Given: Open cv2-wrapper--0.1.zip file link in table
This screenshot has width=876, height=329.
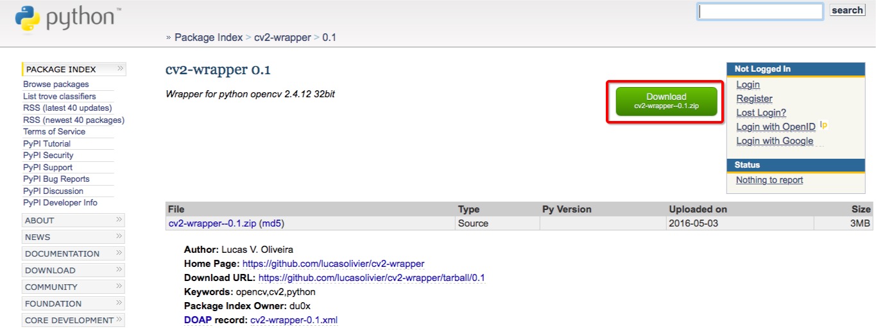Looking at the screenshot, I should (x=212, y=223).
